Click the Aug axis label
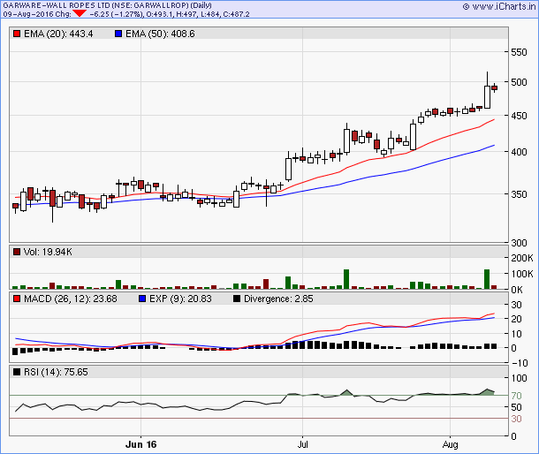This screenshot has width=539, height=454. [451, 444]
